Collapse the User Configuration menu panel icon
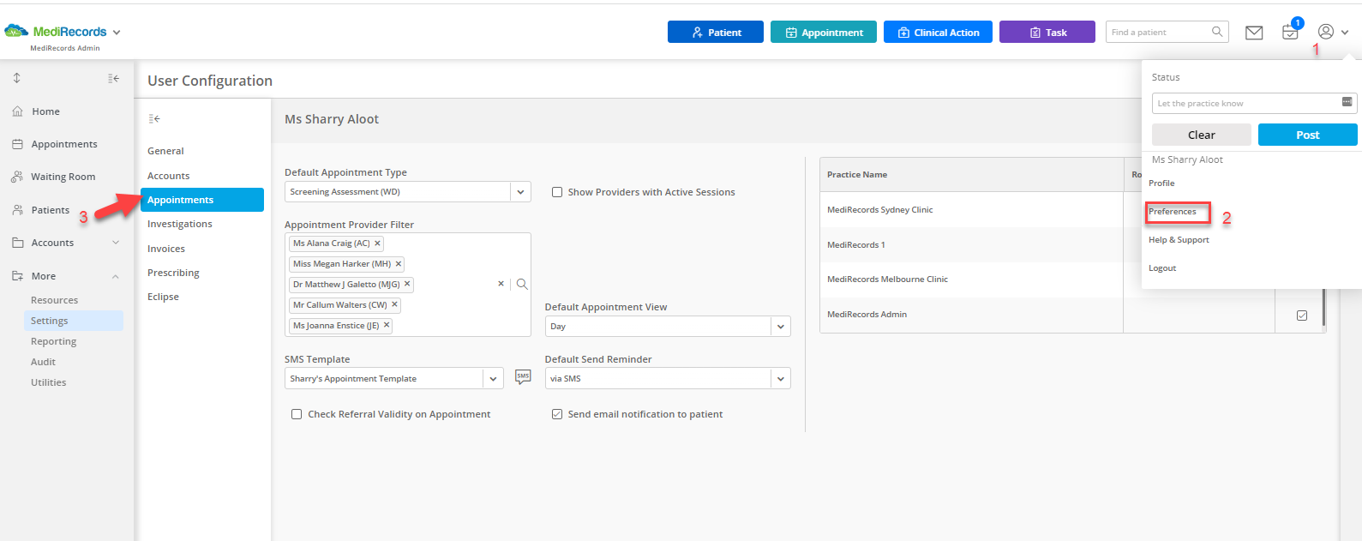Screen dimensions: 1362x541 pyautogui.click(x=154, y=119)
